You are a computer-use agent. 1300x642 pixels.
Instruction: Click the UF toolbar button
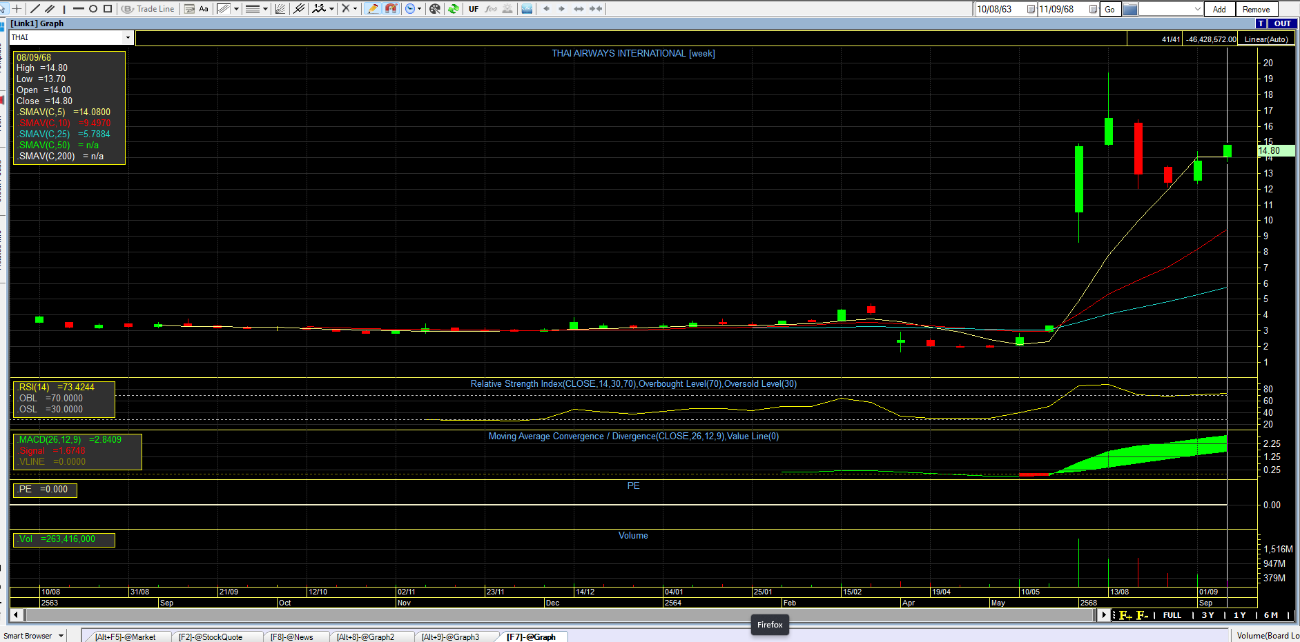474,9
